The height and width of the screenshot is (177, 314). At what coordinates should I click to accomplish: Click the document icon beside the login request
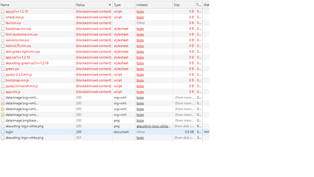coord(2,132)
